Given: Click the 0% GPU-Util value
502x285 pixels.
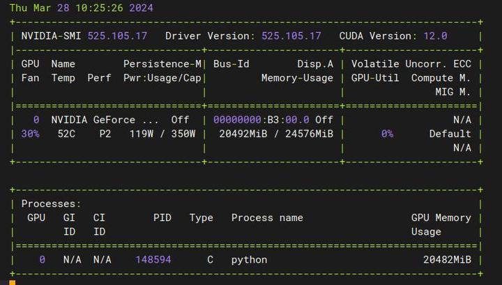Looking at the screenshot, I should tap(387, 134).
